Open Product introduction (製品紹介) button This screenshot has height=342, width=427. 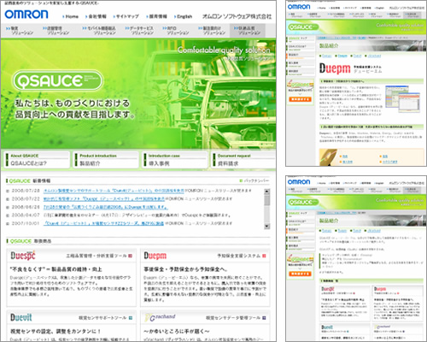pyautogui.click(x=106, y=160)
